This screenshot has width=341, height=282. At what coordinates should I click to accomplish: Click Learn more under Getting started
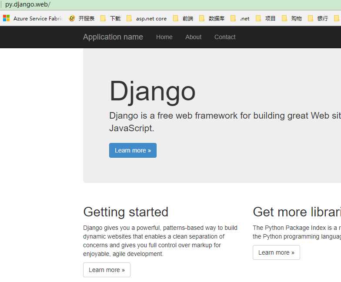[107, 270]
